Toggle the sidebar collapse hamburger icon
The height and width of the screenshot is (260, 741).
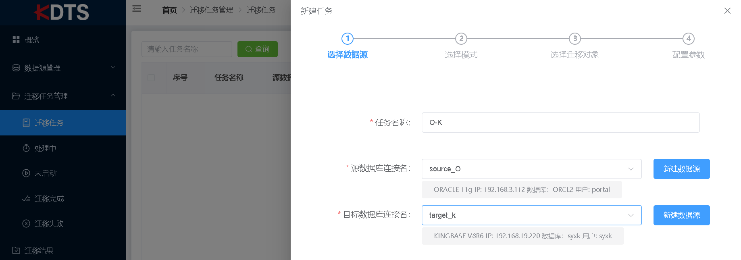click(137, 8)
